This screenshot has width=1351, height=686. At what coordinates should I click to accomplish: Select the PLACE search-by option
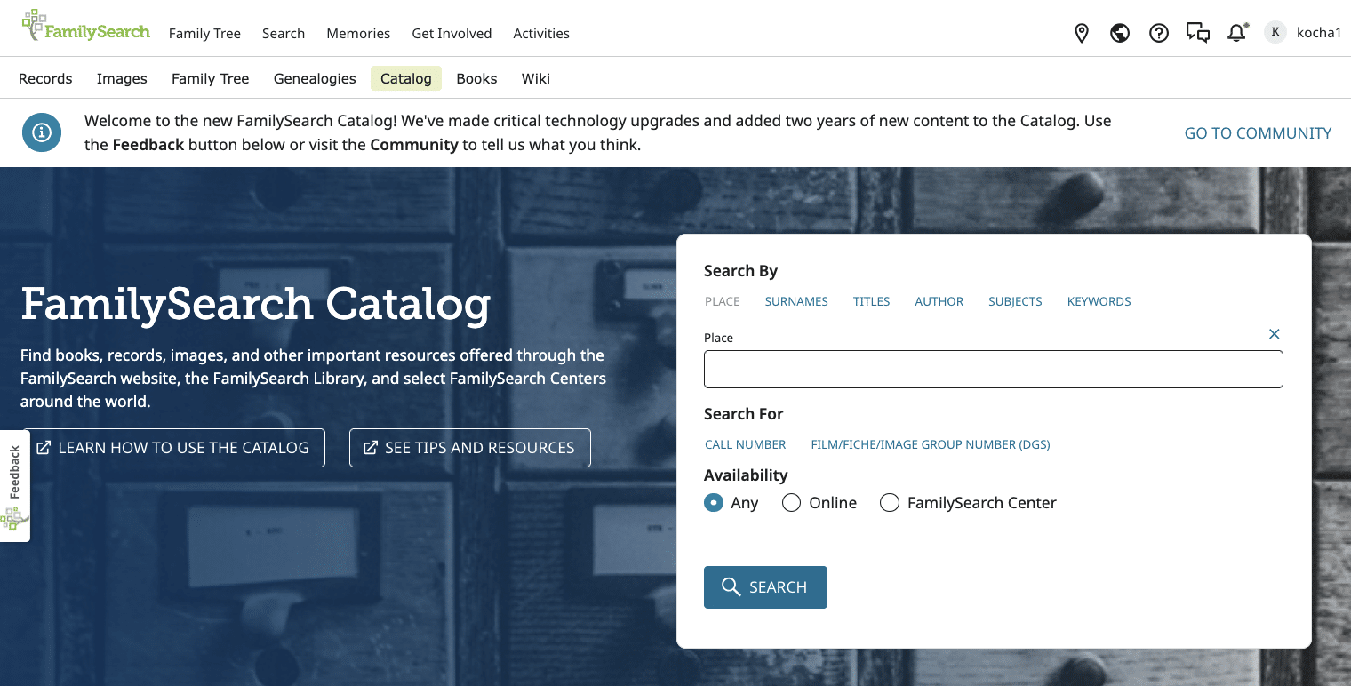click(723, 301)
